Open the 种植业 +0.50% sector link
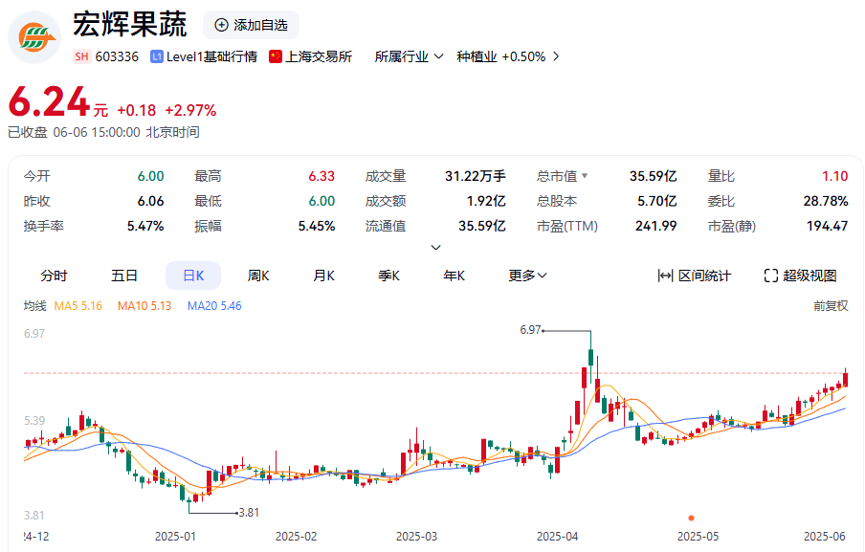The width and height of the screenshot is (865, 552). 498,57
